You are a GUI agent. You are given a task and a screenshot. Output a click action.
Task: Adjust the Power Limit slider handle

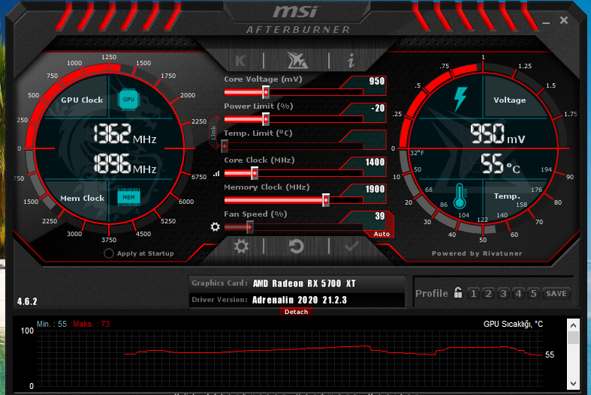click(266, 119)
